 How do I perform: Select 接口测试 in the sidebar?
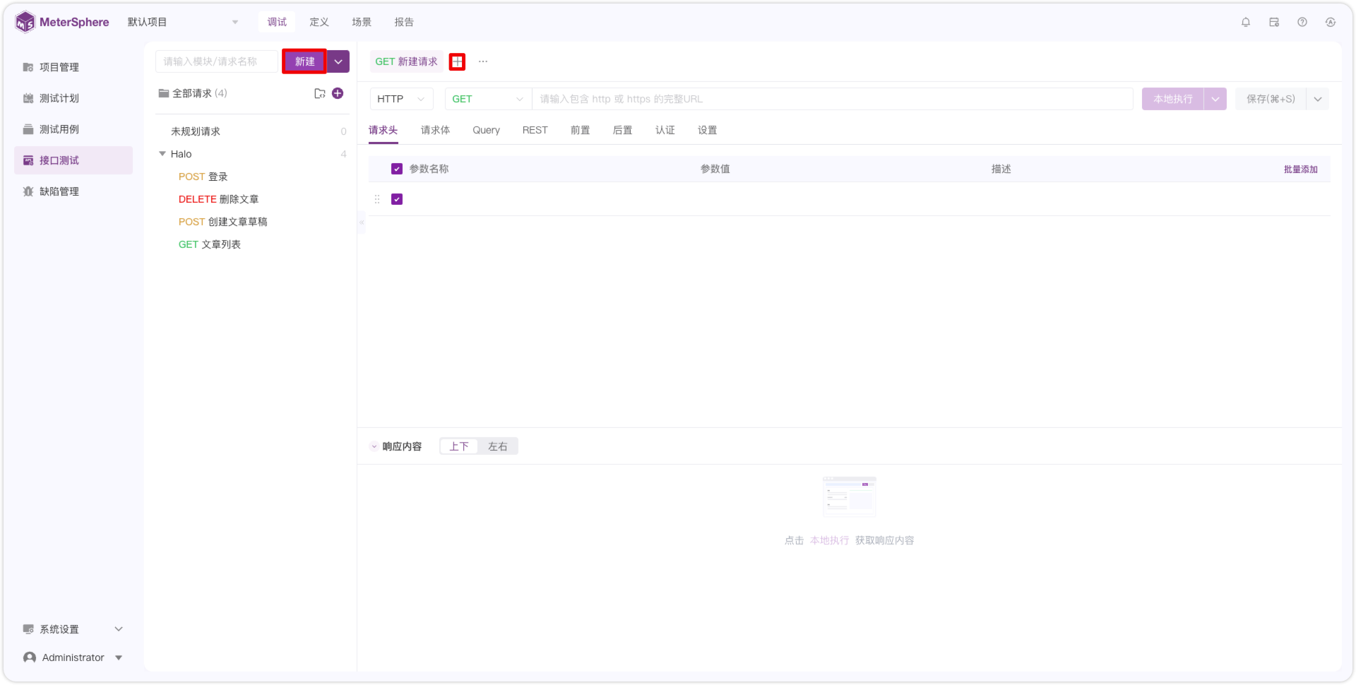73,160
